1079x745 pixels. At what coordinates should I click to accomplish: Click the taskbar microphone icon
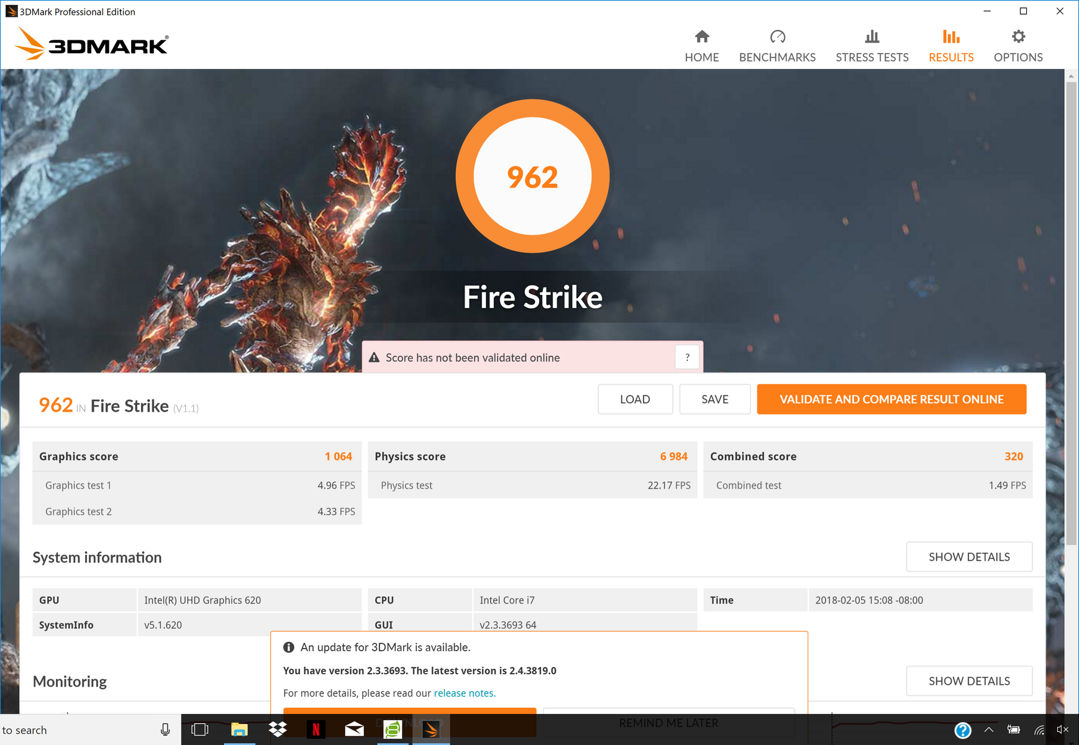[165, 730]
